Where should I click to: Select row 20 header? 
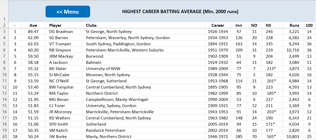click(x=4, y=136)
